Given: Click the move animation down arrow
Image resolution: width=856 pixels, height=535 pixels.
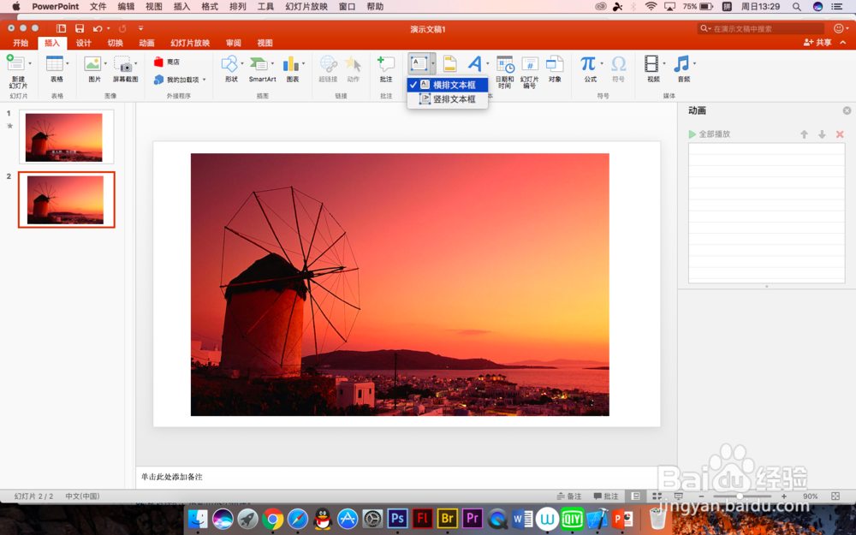Looking at the screenshot, I should [x=822, y=134].
